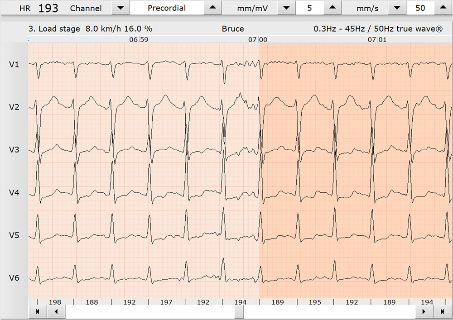Image resolution: width=453 pixels, height=320 pixels.
Task: Increase the mm/mV amplitude gain
Action: [x=333, y=9]
